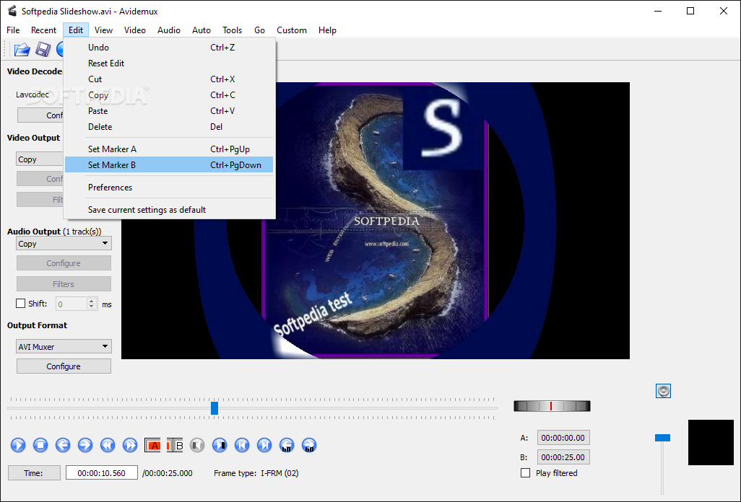Image resolution: width=741 pixels, height=502 pixels.
Task: Click Save current settings as default
Action: coord(169,209)
